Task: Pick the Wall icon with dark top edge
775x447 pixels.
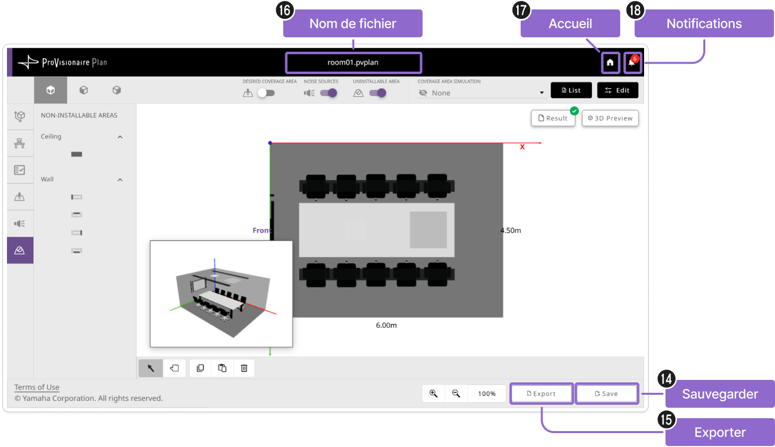Action: coord(77,215)
